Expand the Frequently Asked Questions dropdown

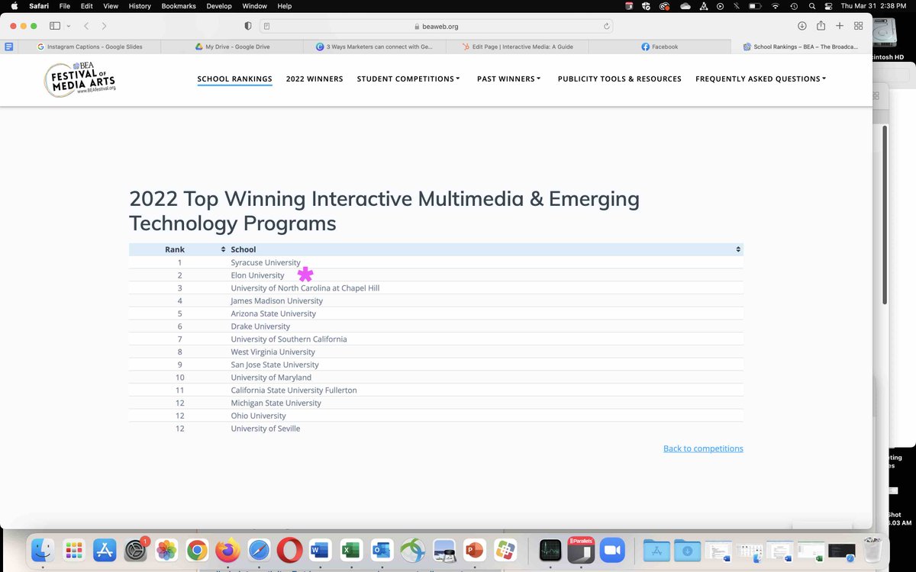pyautogui.click(x=761, y=79)
